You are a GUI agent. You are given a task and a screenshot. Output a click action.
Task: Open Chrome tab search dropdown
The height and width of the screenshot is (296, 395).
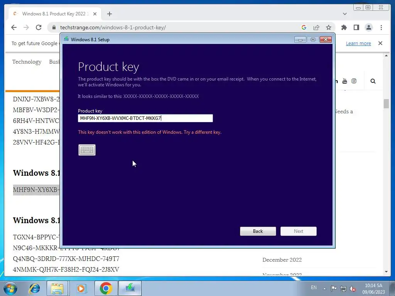[x=344, y=14]
